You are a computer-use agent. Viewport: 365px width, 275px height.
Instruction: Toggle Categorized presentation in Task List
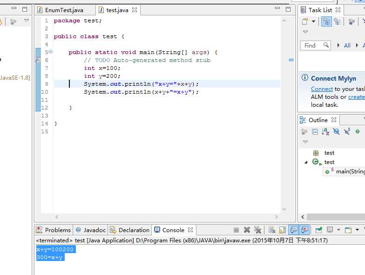(x=326, y=21)
